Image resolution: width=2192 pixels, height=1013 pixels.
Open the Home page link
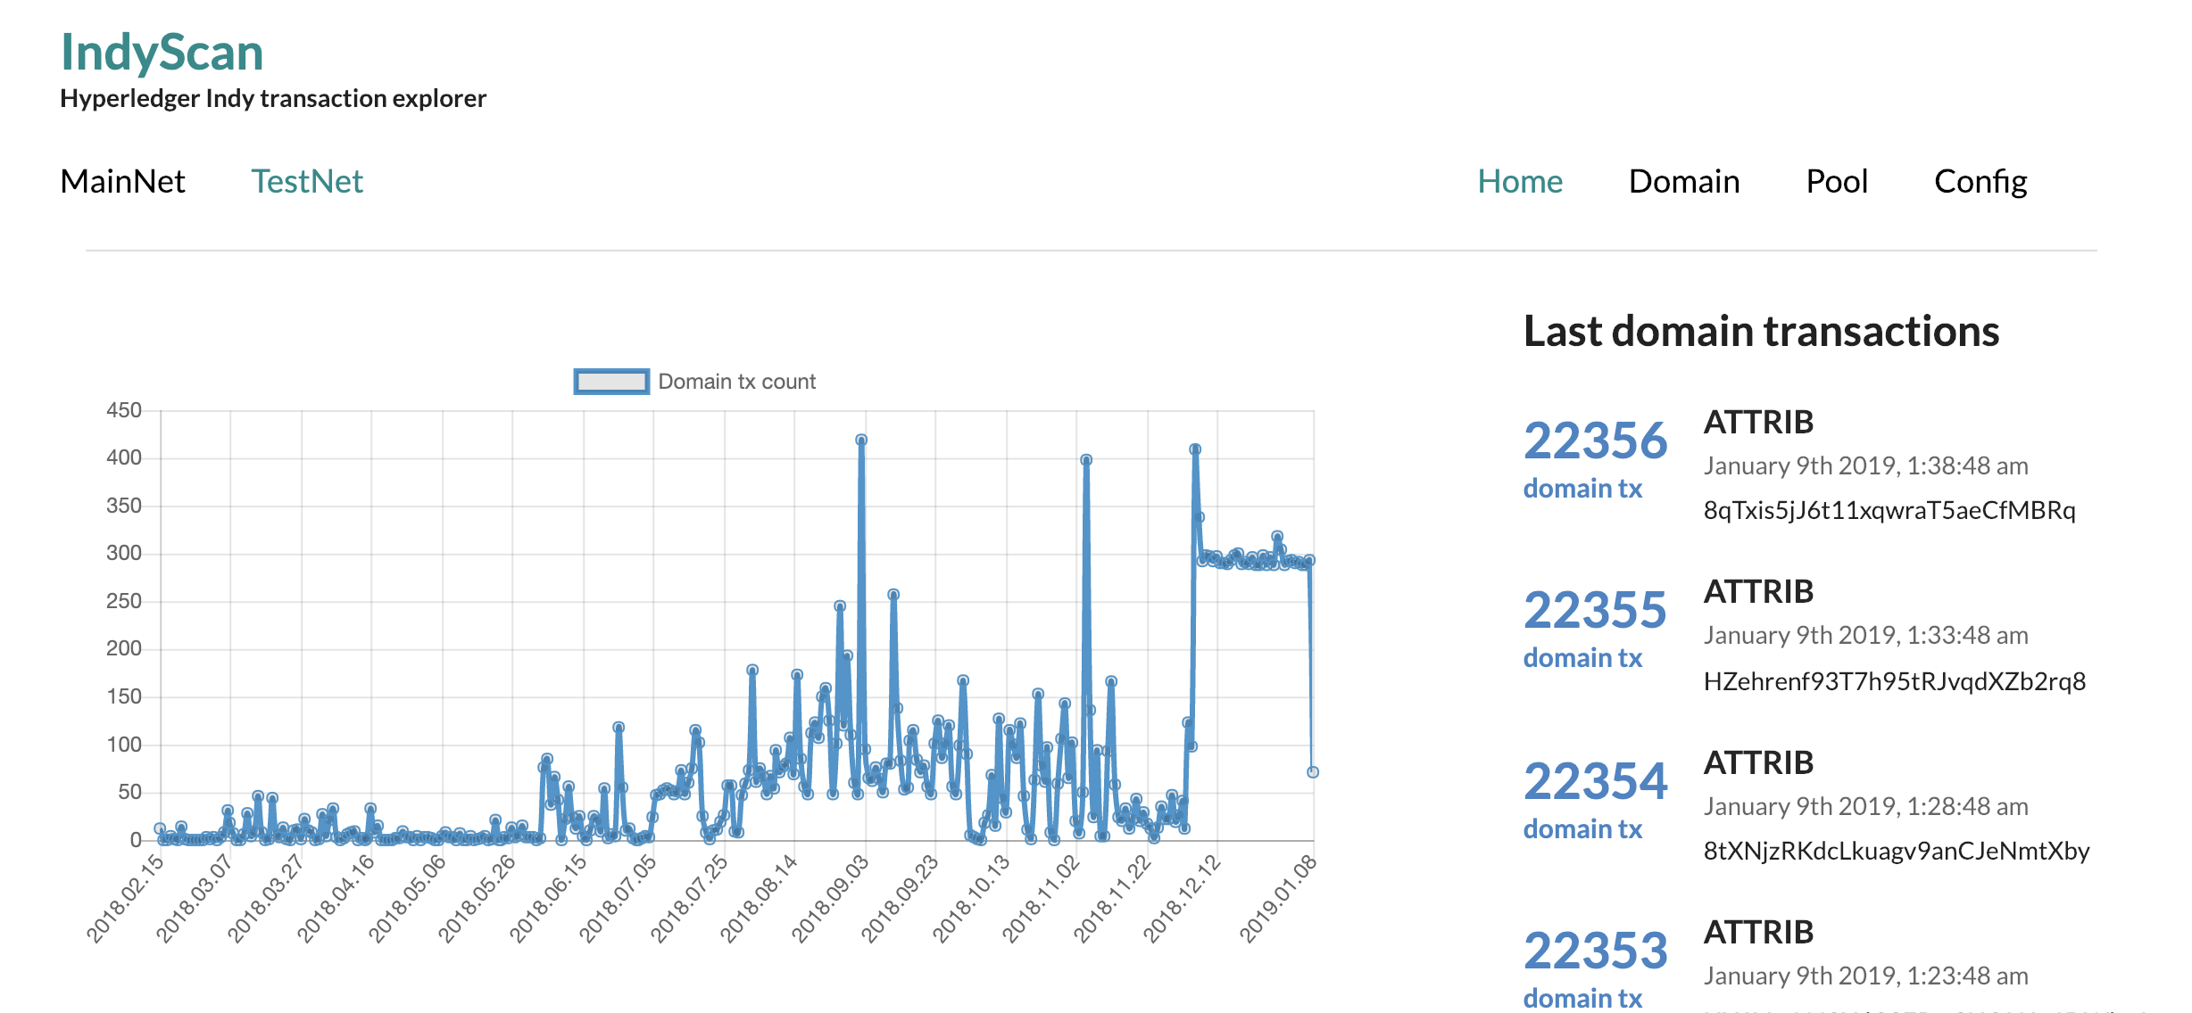(x=1519, y=182)
